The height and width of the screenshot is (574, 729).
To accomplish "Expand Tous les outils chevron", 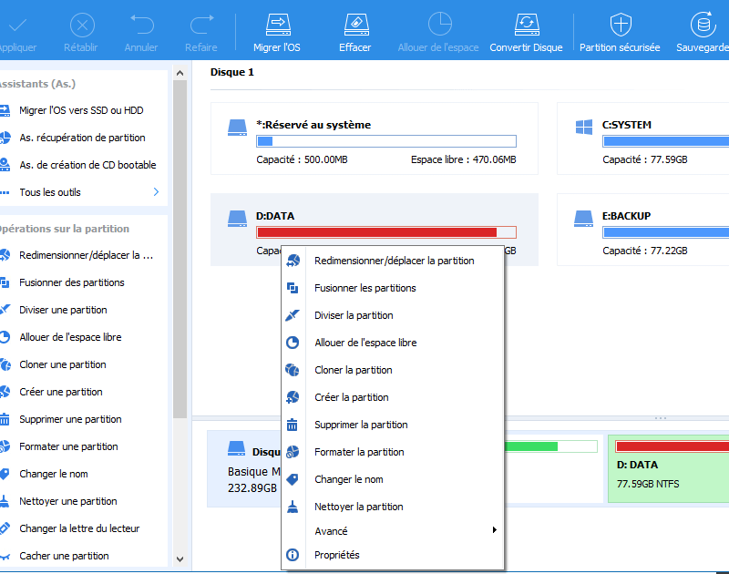I will pyautogui.click(x=156, y=192).
